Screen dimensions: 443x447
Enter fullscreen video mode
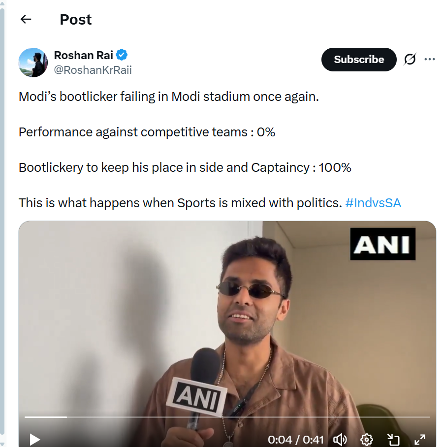(419, 439)
